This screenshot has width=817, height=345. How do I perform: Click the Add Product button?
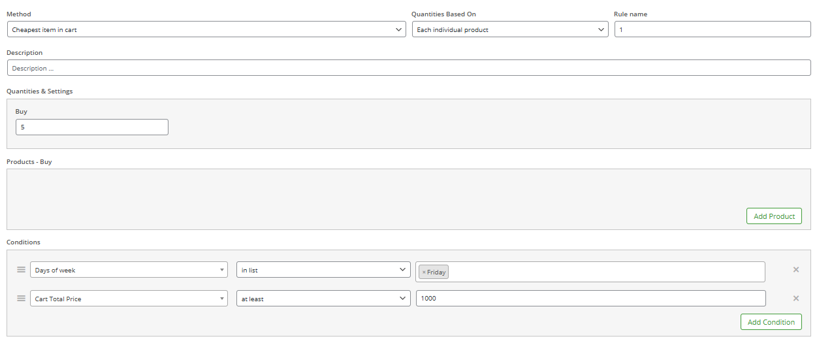pyautogui.click(x=774, y=216)
